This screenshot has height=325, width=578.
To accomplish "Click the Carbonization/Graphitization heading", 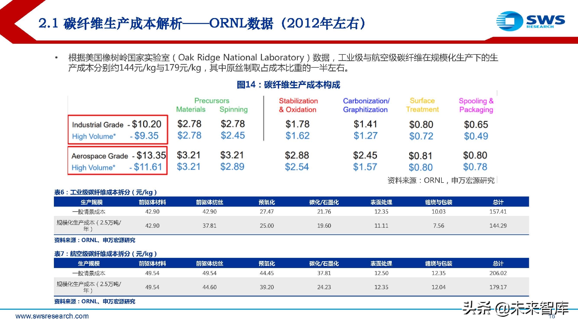I will [366, 105].
